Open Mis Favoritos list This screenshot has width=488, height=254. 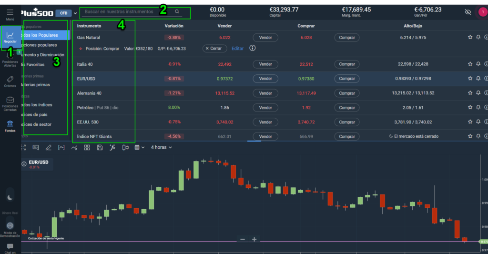click(33, 64)
